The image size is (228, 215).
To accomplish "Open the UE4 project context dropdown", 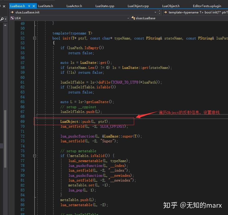I will (128, 18).
